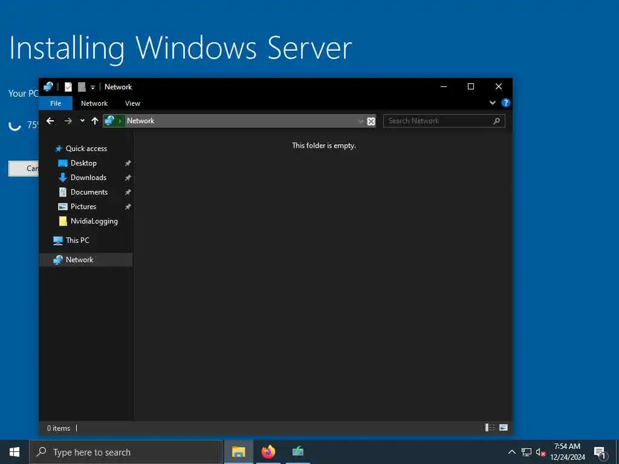The image size is (619, 464).
Task: Click the pin icon next to Desktop
Action: pyautogui.click(x=128, y=163)
